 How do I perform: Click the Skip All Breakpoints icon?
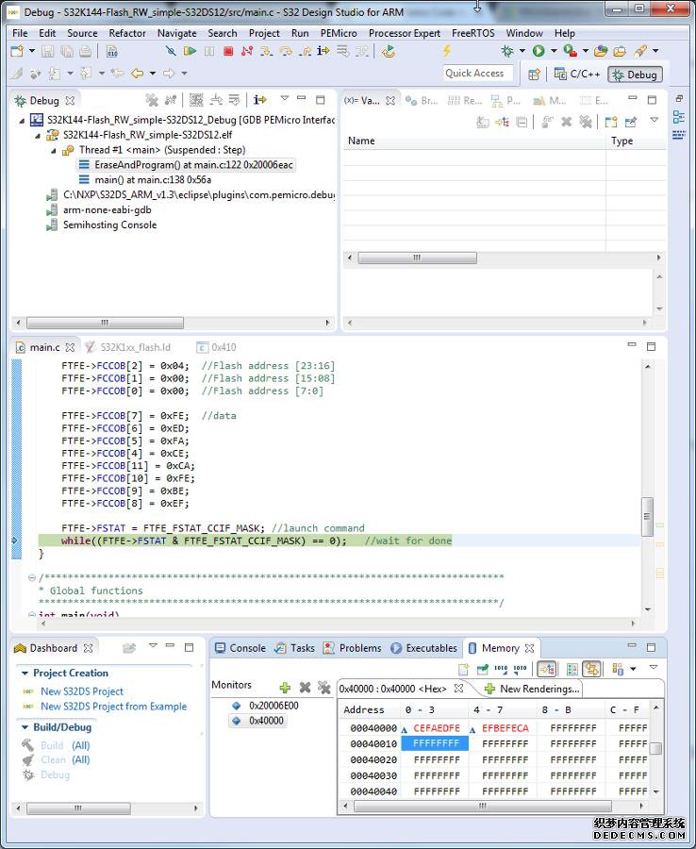(x=171, y=52)
